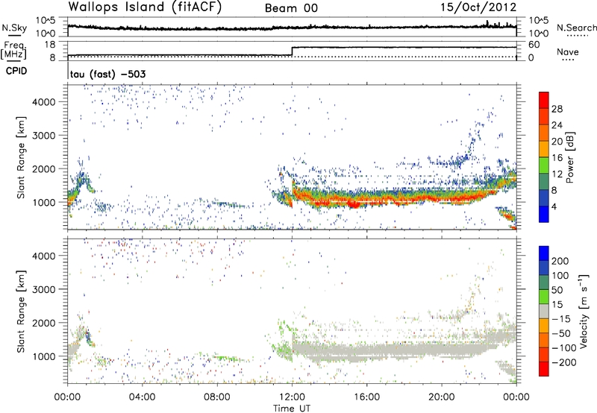Select the "tau (fast) -503" annotation
597x413 pixels.
tap(107, 74)
